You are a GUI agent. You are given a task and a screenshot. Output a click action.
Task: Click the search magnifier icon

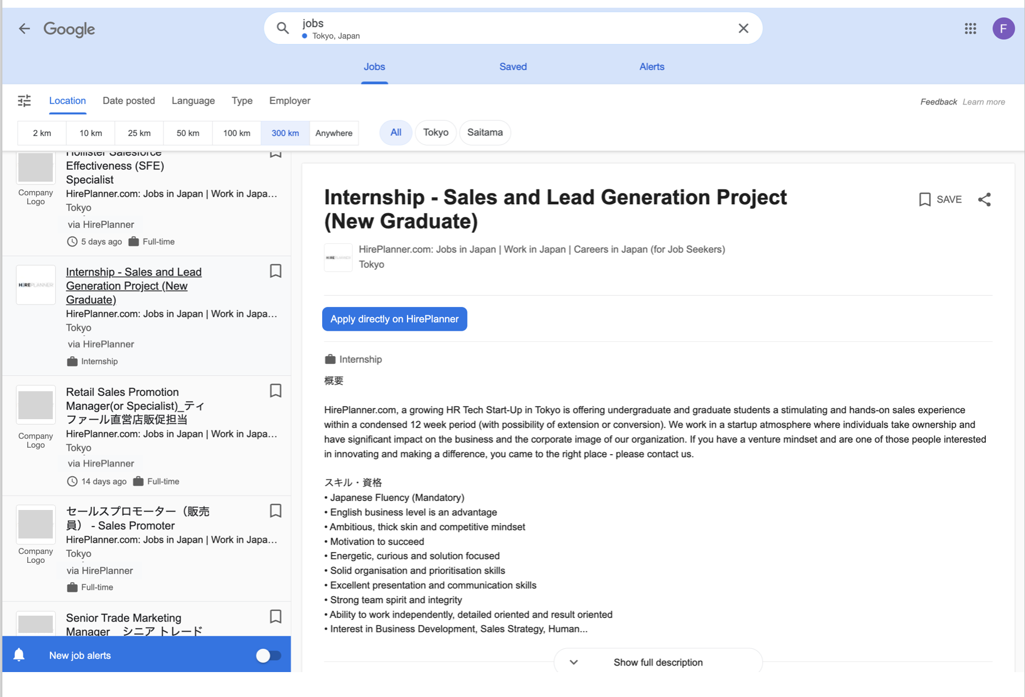pos(282,28)
